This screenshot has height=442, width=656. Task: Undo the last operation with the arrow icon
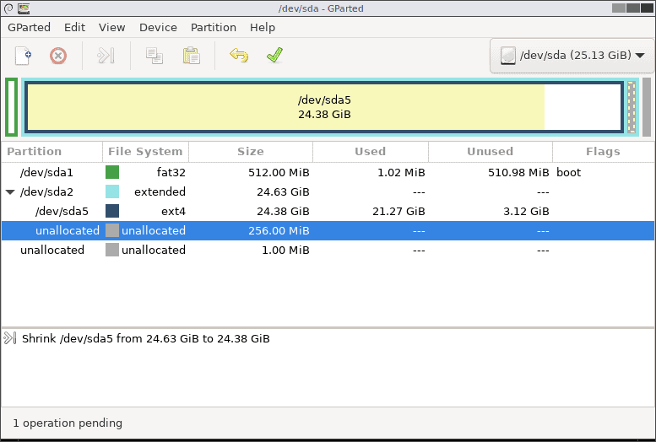point(239,56)
